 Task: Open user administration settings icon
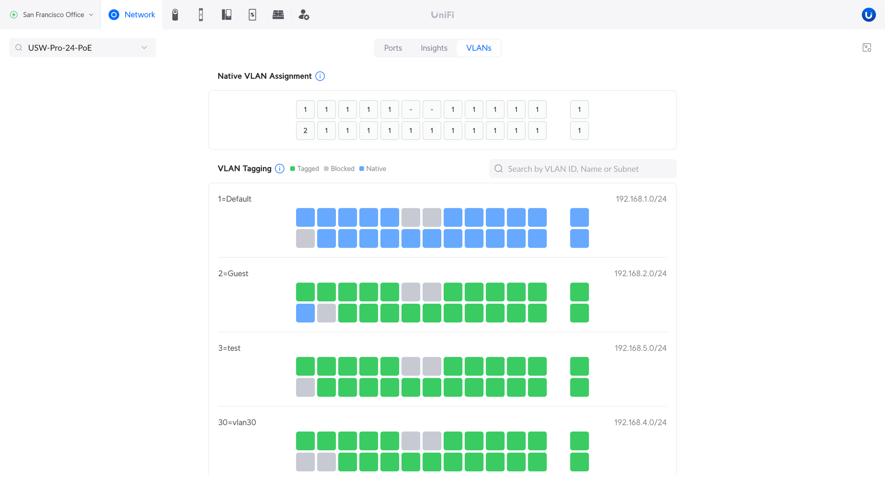[304, 15]
